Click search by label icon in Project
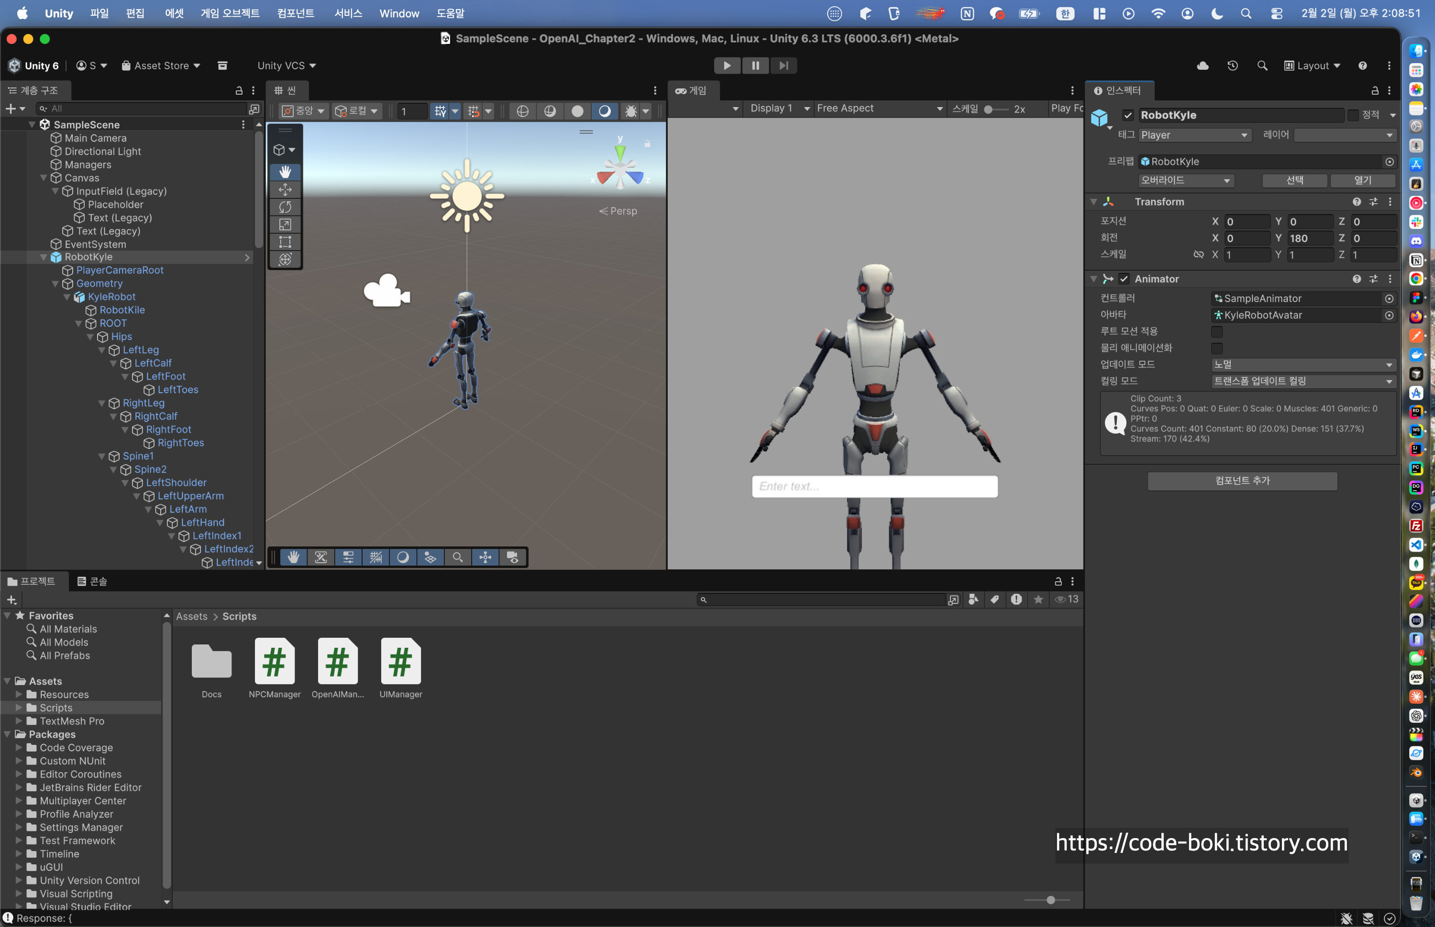The width and height of the screenshot is (1435, 927). coord(995,600)
